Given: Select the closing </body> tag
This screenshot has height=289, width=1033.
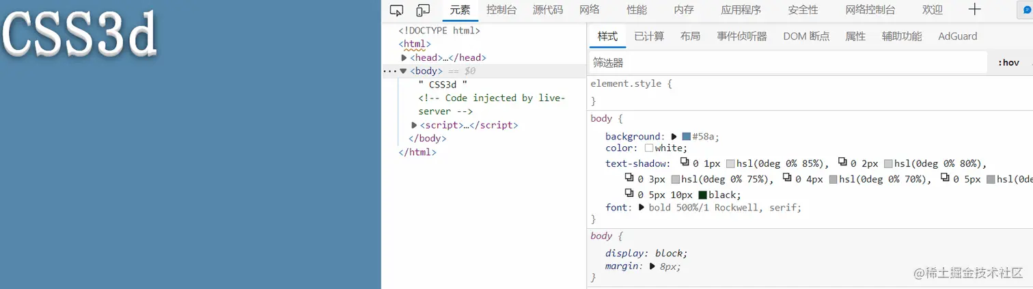Looking at the screenshot, I should pyautogui.click(x=427, y=138).
